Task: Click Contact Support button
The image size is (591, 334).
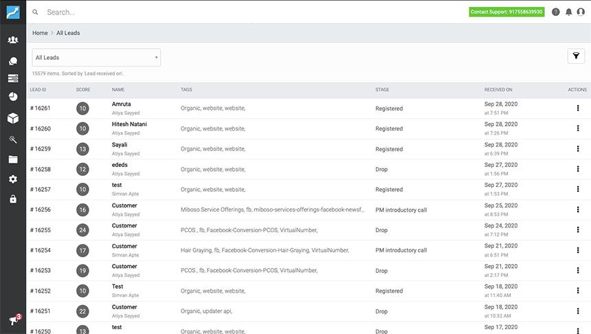Action: [506, 12]
